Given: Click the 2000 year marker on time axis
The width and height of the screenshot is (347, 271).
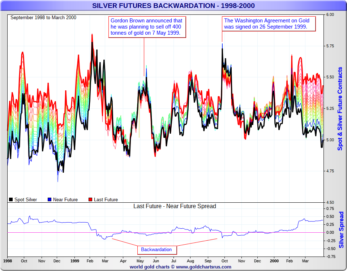Looking at the screenshot, I should (274, 261).
